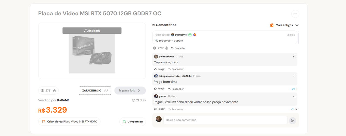
Task: Vote cold with snowflake under product image
Action: (x=42, y=91)
